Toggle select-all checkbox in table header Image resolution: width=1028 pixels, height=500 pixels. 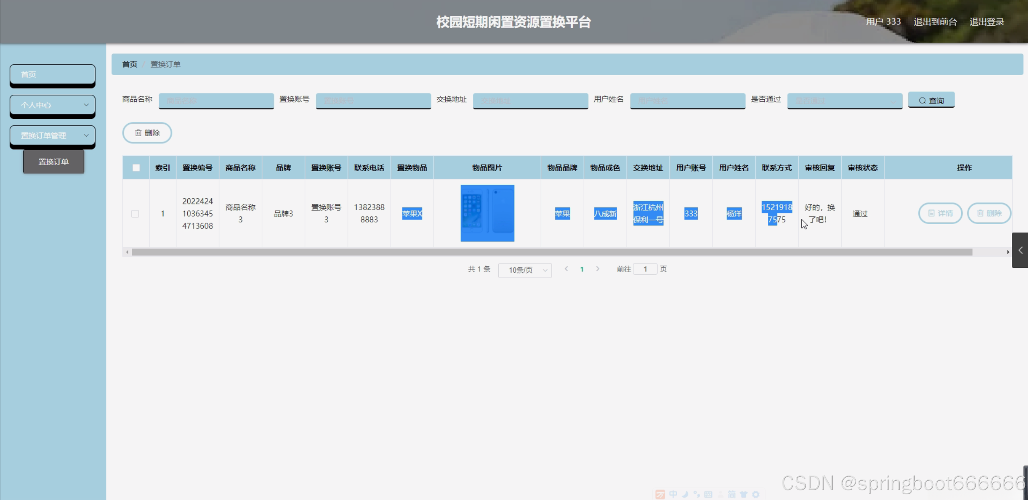pyautogui.click(x=136, y=168)
